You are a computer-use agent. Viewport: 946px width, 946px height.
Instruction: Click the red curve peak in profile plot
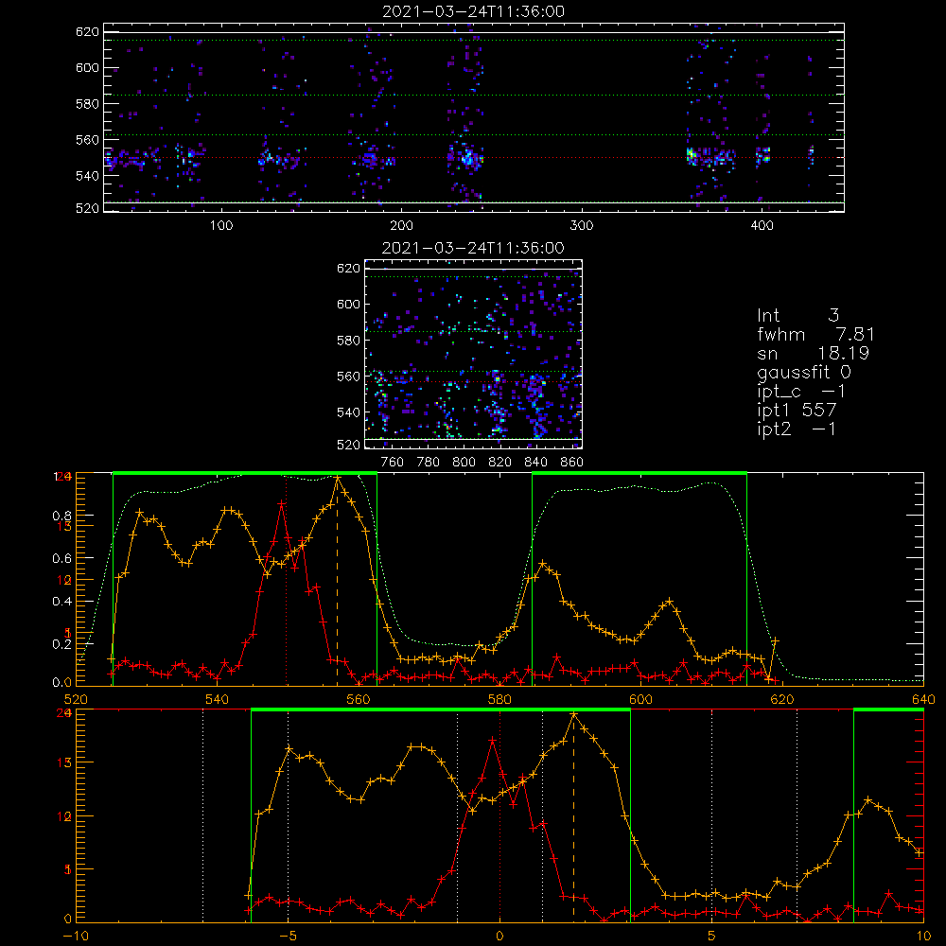tap(282, 502)
